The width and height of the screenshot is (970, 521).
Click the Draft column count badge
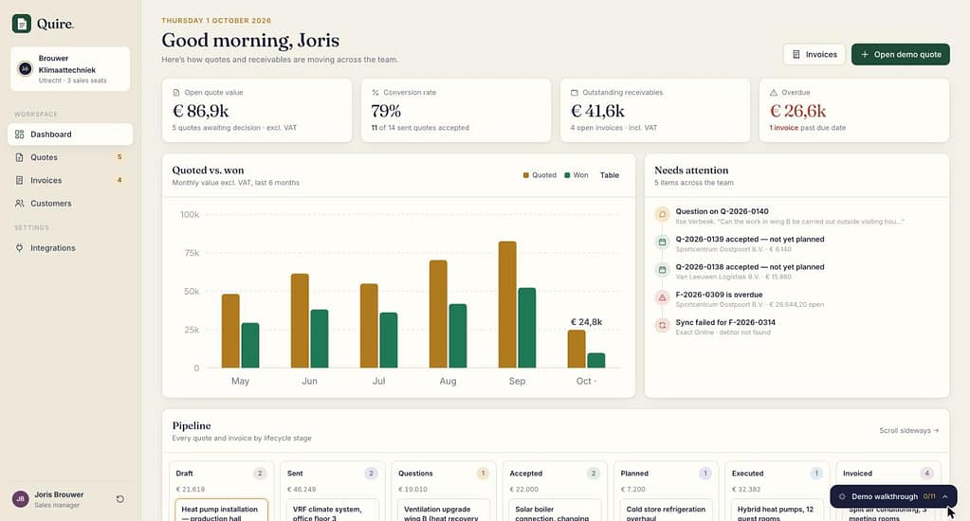260,474
